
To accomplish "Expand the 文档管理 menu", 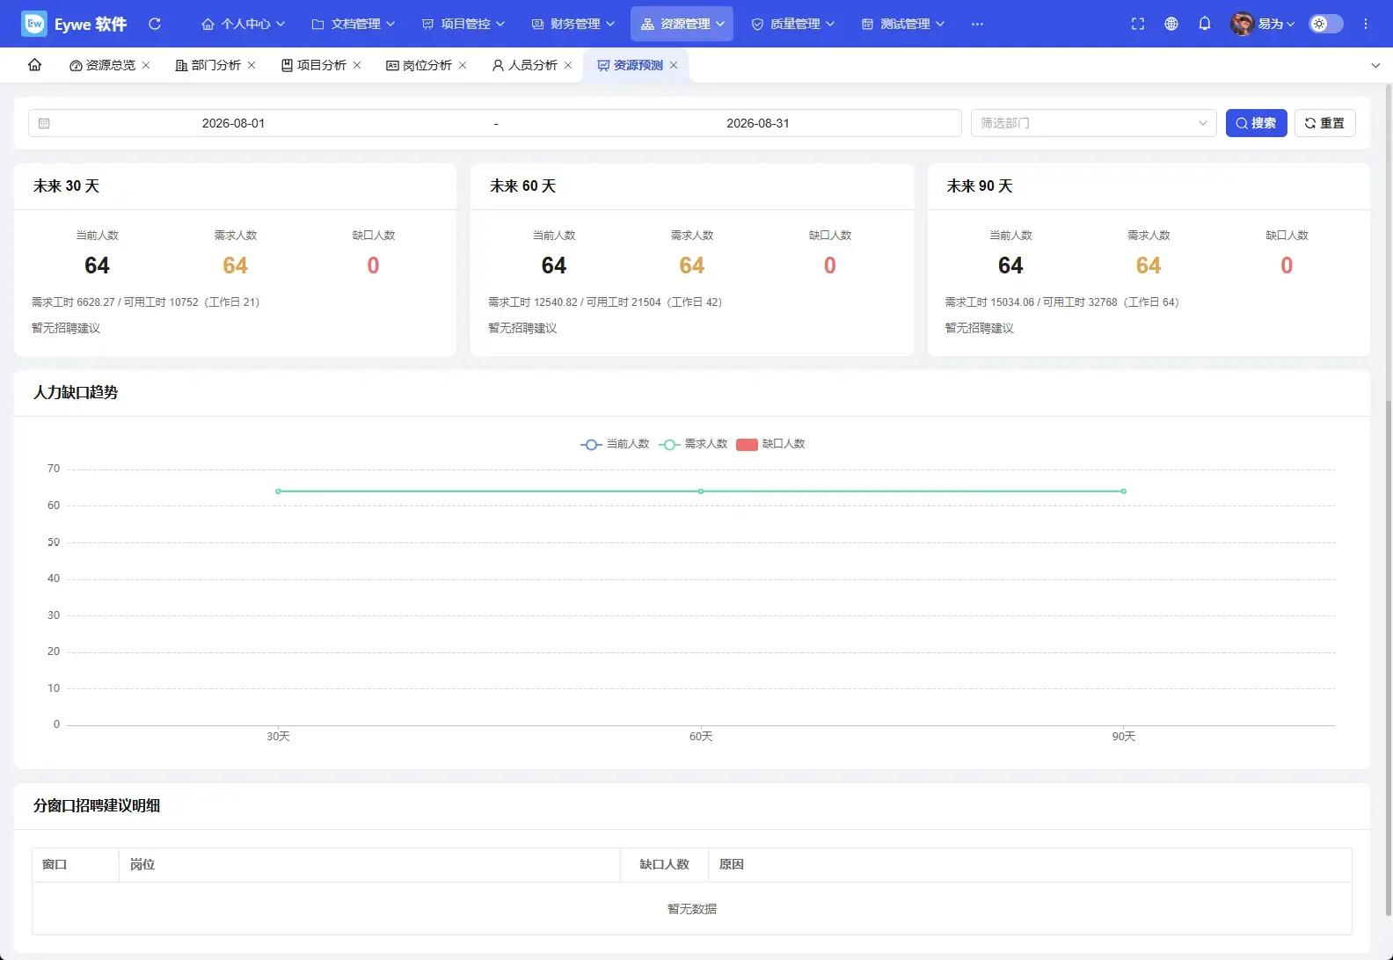I will [354, 24].
